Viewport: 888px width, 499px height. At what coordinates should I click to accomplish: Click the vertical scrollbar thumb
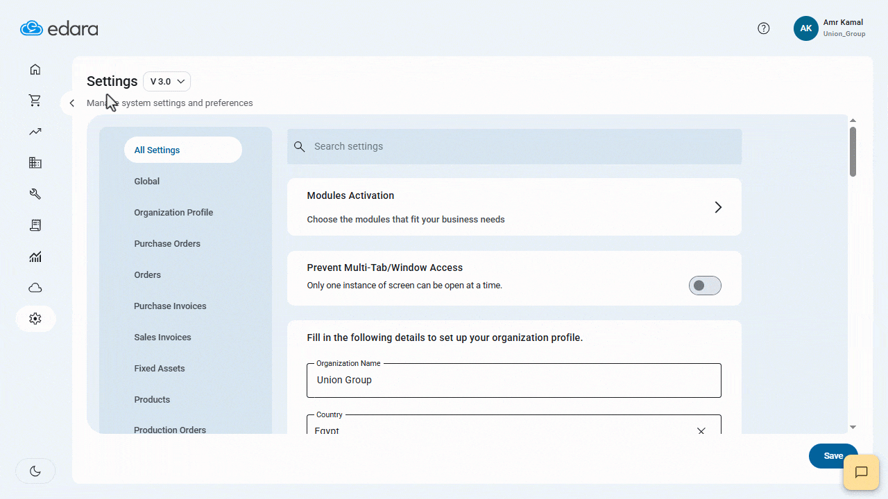pyautogui.click(x=853, y=152)
